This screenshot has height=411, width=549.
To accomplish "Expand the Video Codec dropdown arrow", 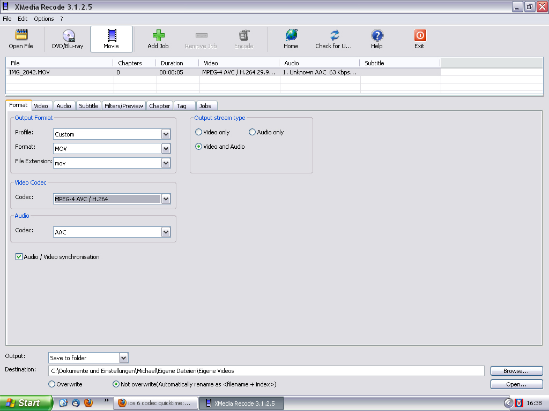I will [166, 199].
